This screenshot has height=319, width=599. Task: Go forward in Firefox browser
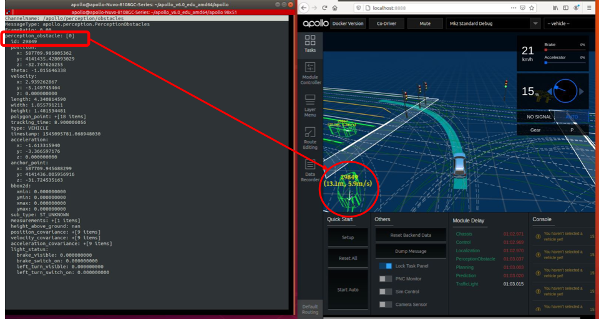pos(314,7)
